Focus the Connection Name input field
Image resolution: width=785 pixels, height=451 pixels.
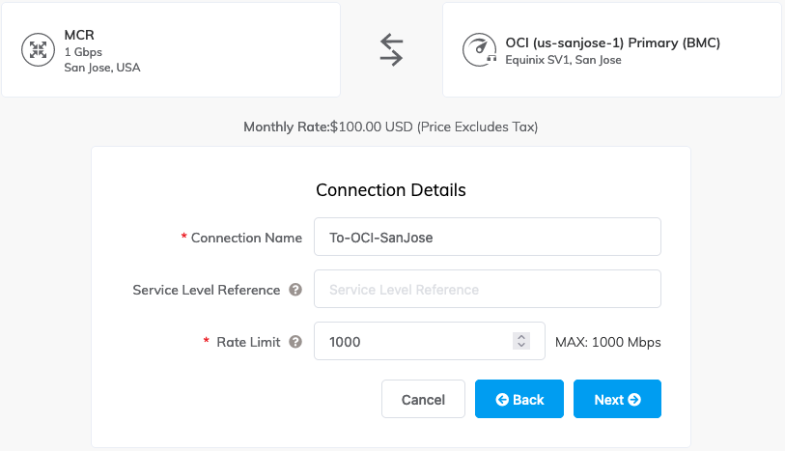(x=487, y=238)
